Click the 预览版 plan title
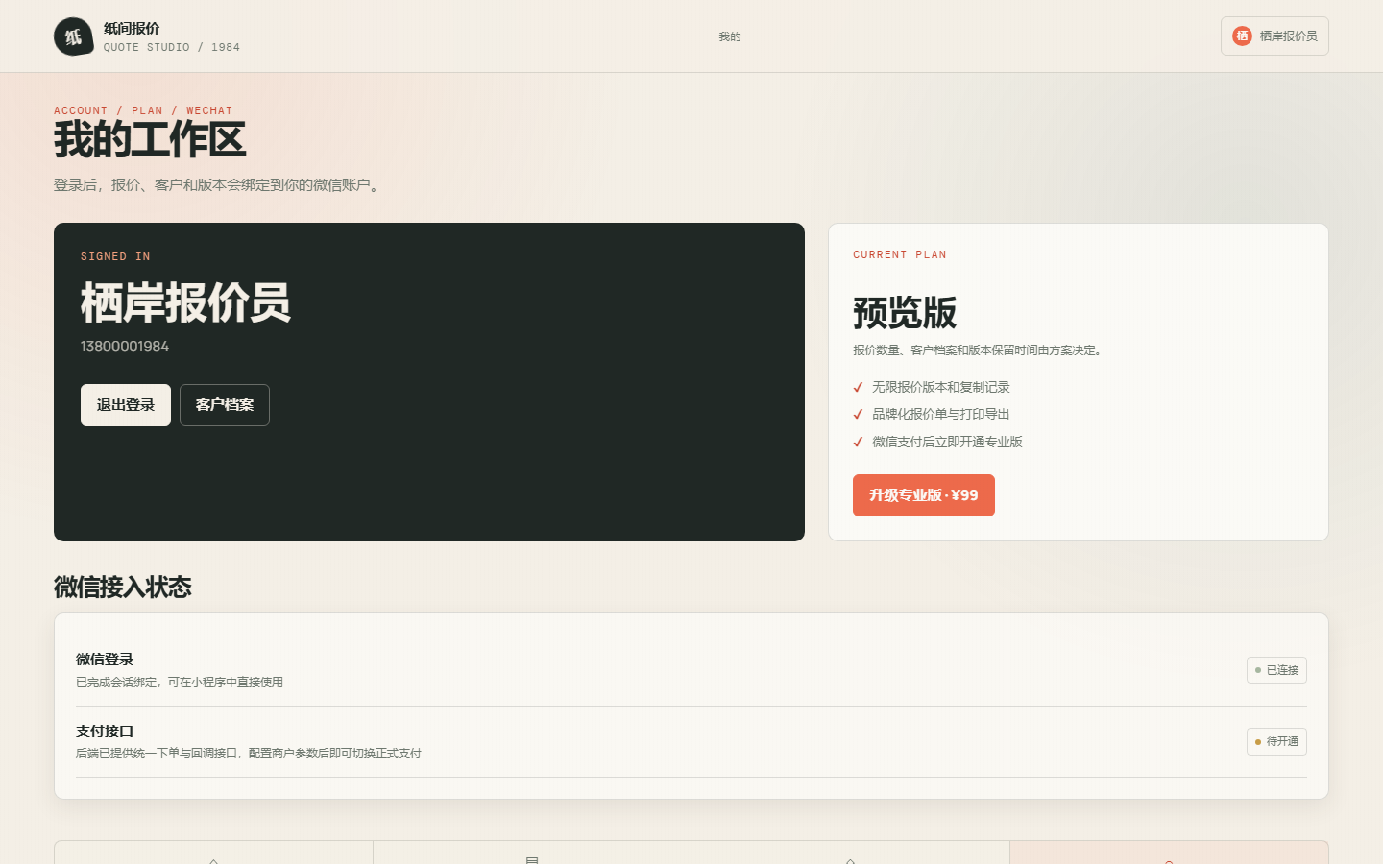This screenshot has height=864, width=1383. tap(905, 313)
